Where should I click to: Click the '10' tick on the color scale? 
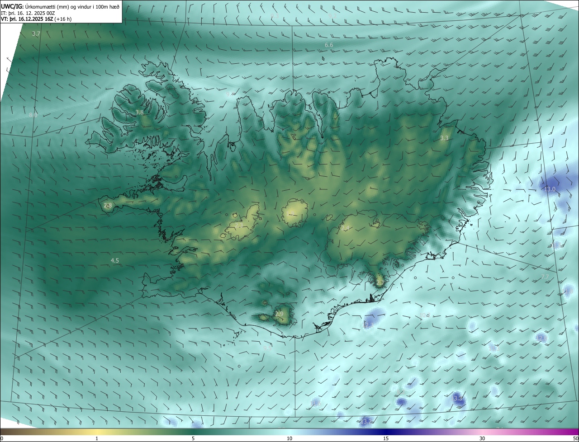click(x=289, y=438)
